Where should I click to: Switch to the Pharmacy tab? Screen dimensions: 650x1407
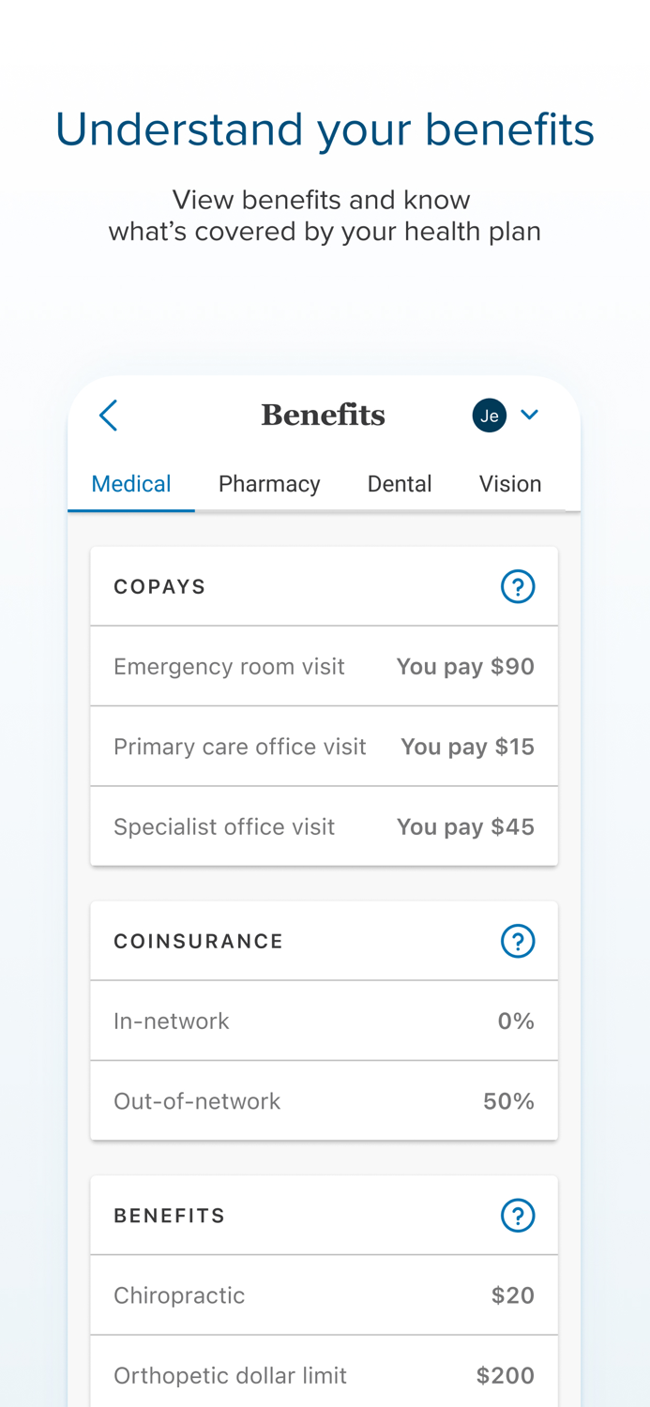click(x=269, y=483)
